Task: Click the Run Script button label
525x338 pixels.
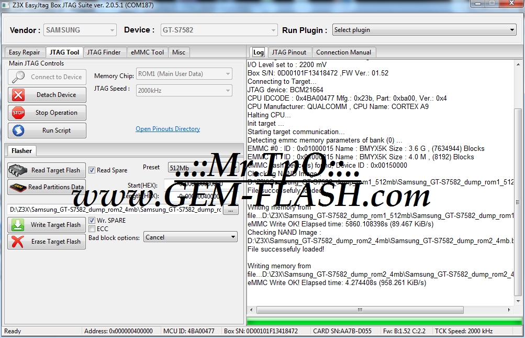Action: [x=56, y=130]
